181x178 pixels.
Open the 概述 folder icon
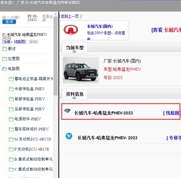coord(5,49)
